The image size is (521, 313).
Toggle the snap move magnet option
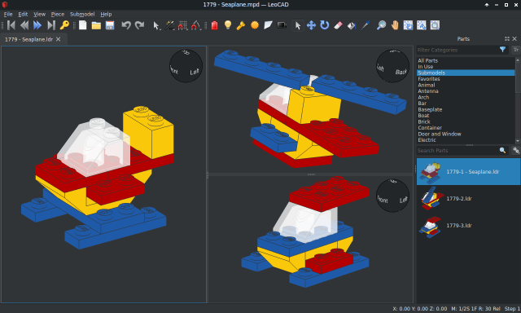point(182,25)
